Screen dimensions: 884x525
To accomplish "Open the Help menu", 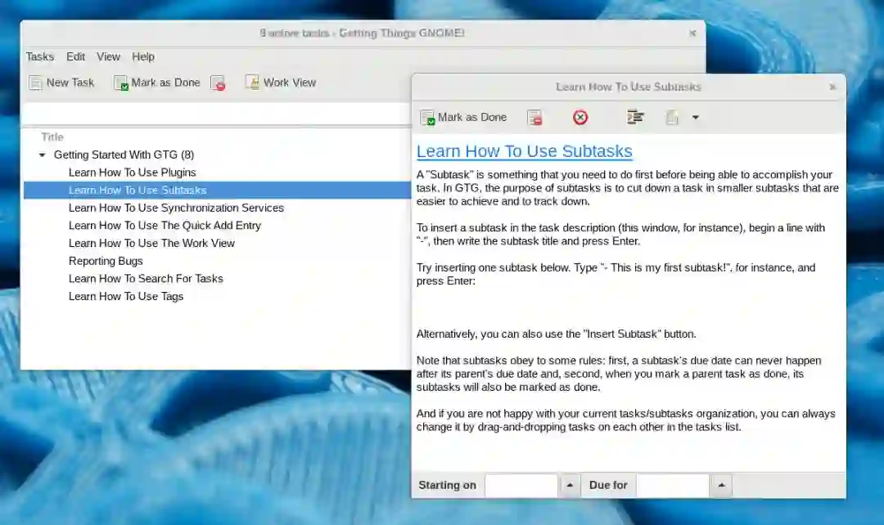I will coord(143,57).
